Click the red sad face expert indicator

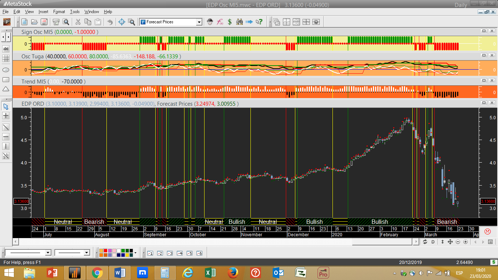point(487,232)
